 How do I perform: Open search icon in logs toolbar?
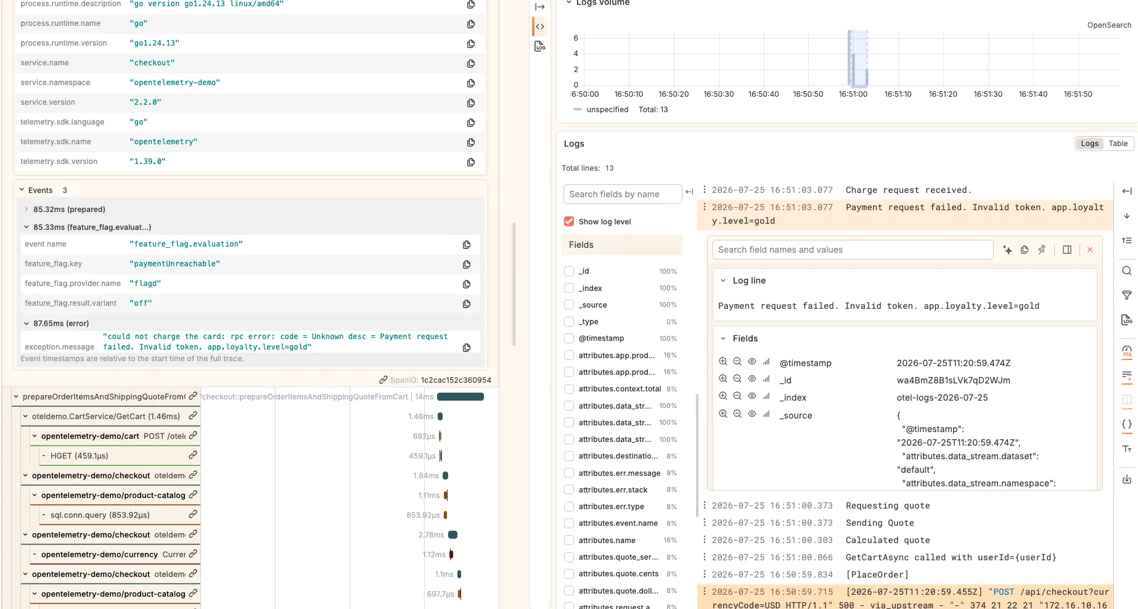(1127, 271)
